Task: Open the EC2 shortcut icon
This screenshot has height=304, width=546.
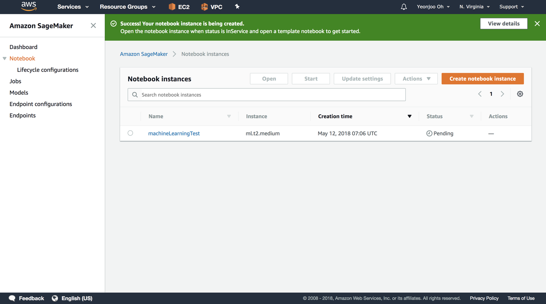Action: coord(172,7)
